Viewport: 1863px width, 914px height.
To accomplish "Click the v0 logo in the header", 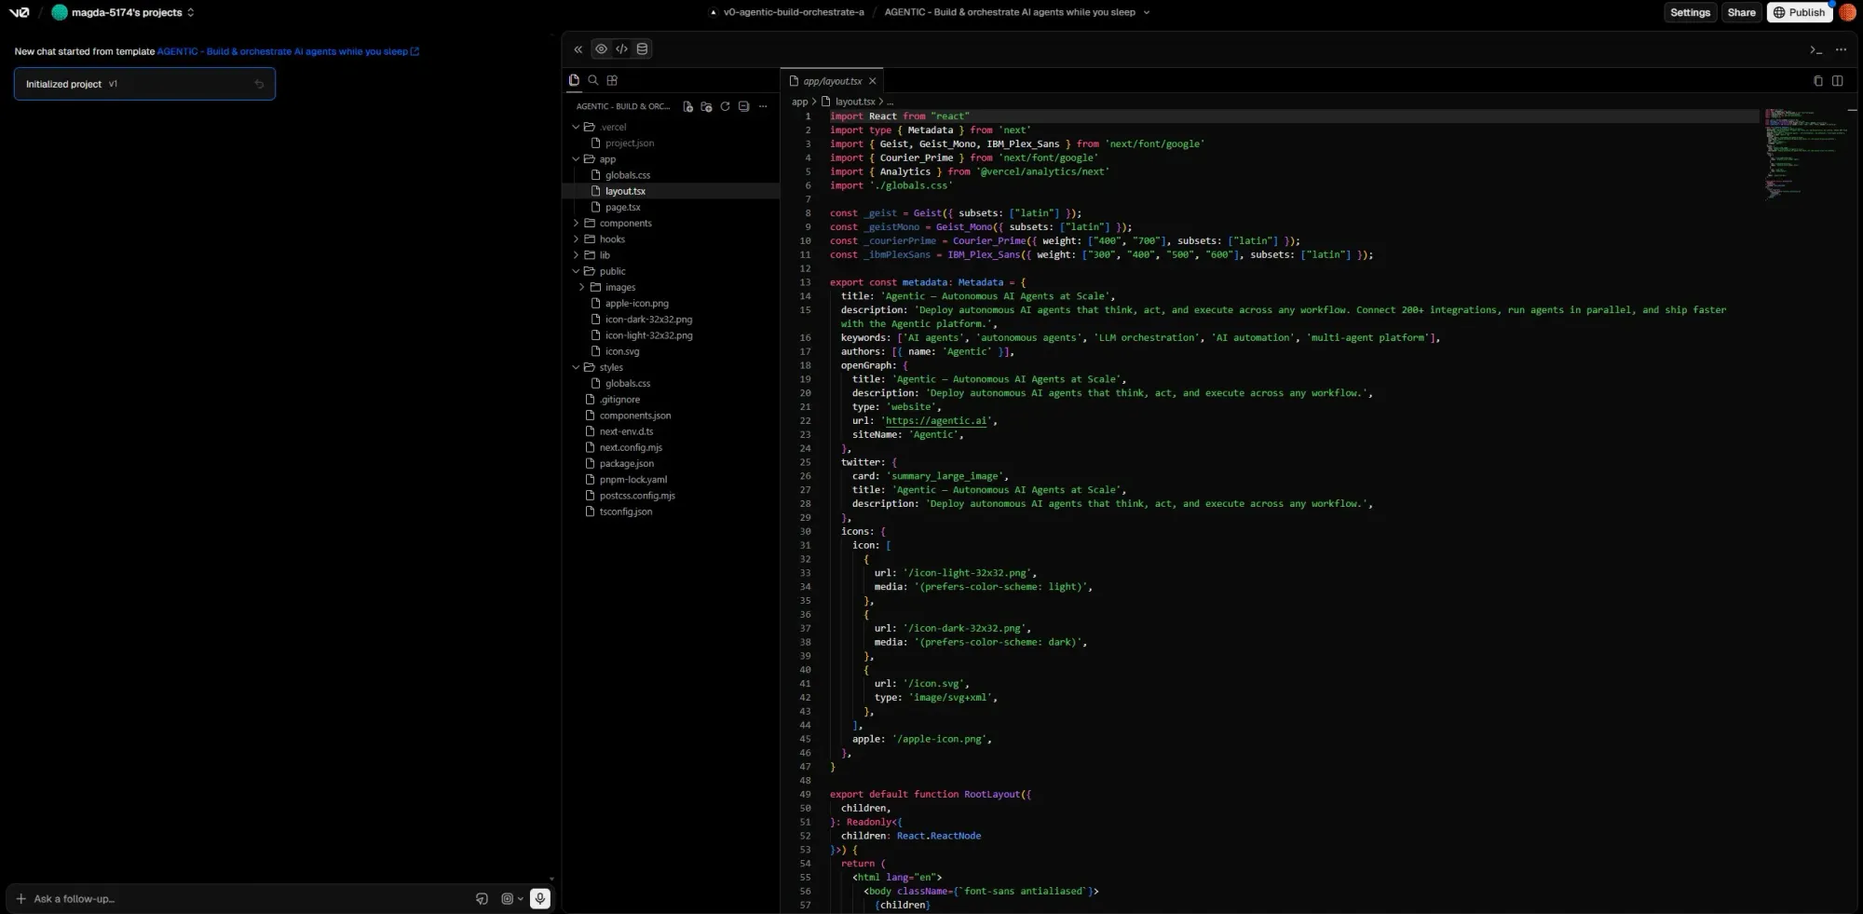I will pyautogui.click(x=19, y=12).
